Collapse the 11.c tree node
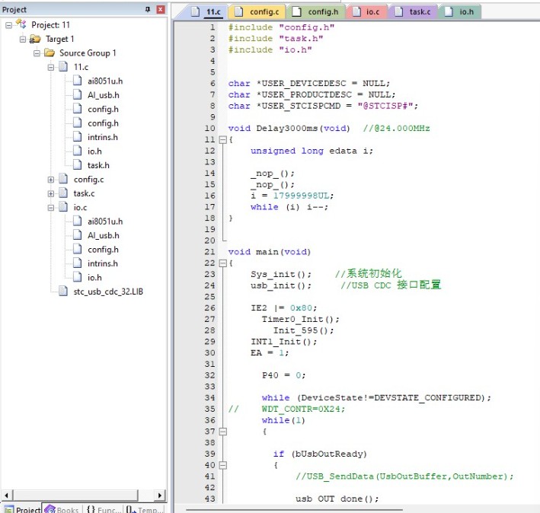This screenshot has width=540, height=513. (51, 68)
